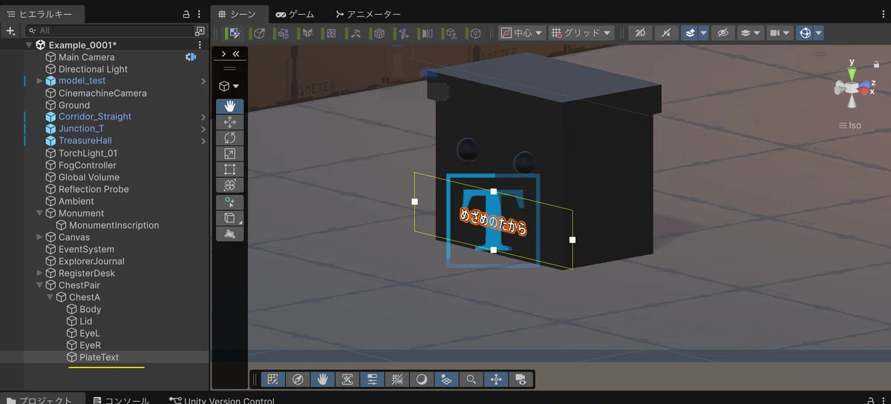Open the Gizmos dropdown arrow
The width and height of the screenshot is (891, 404).
pyautogui.click(x=818, y=33)
